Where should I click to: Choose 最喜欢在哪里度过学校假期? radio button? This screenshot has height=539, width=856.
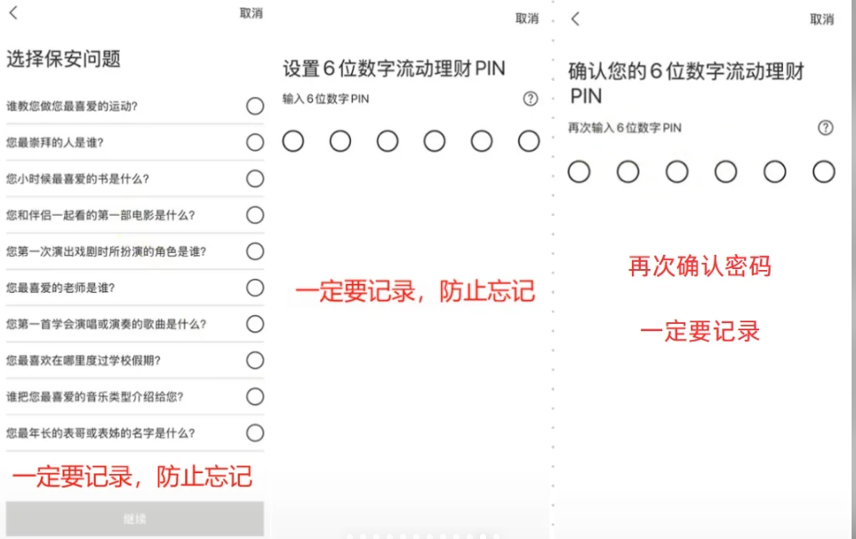point(255,361)
